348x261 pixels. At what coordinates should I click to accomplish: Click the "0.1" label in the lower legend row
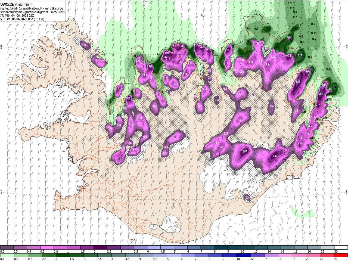click(x=2, y=259)
